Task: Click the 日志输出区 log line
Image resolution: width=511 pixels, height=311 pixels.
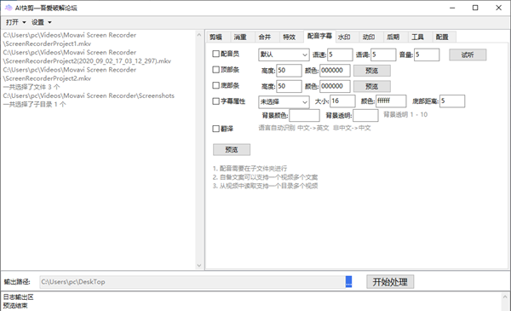Action: click(x=18, y=297)
